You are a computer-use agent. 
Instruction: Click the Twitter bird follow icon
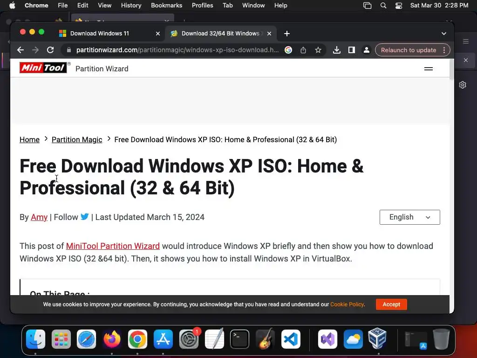click(x=85, y=217)
